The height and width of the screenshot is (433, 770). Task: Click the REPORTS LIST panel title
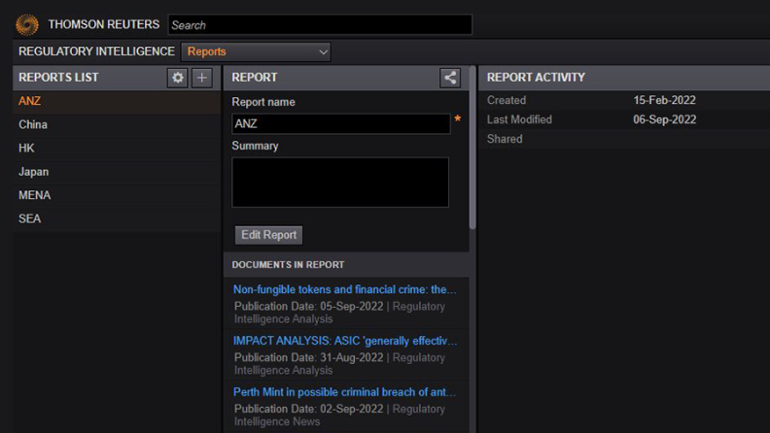(58, 78)
